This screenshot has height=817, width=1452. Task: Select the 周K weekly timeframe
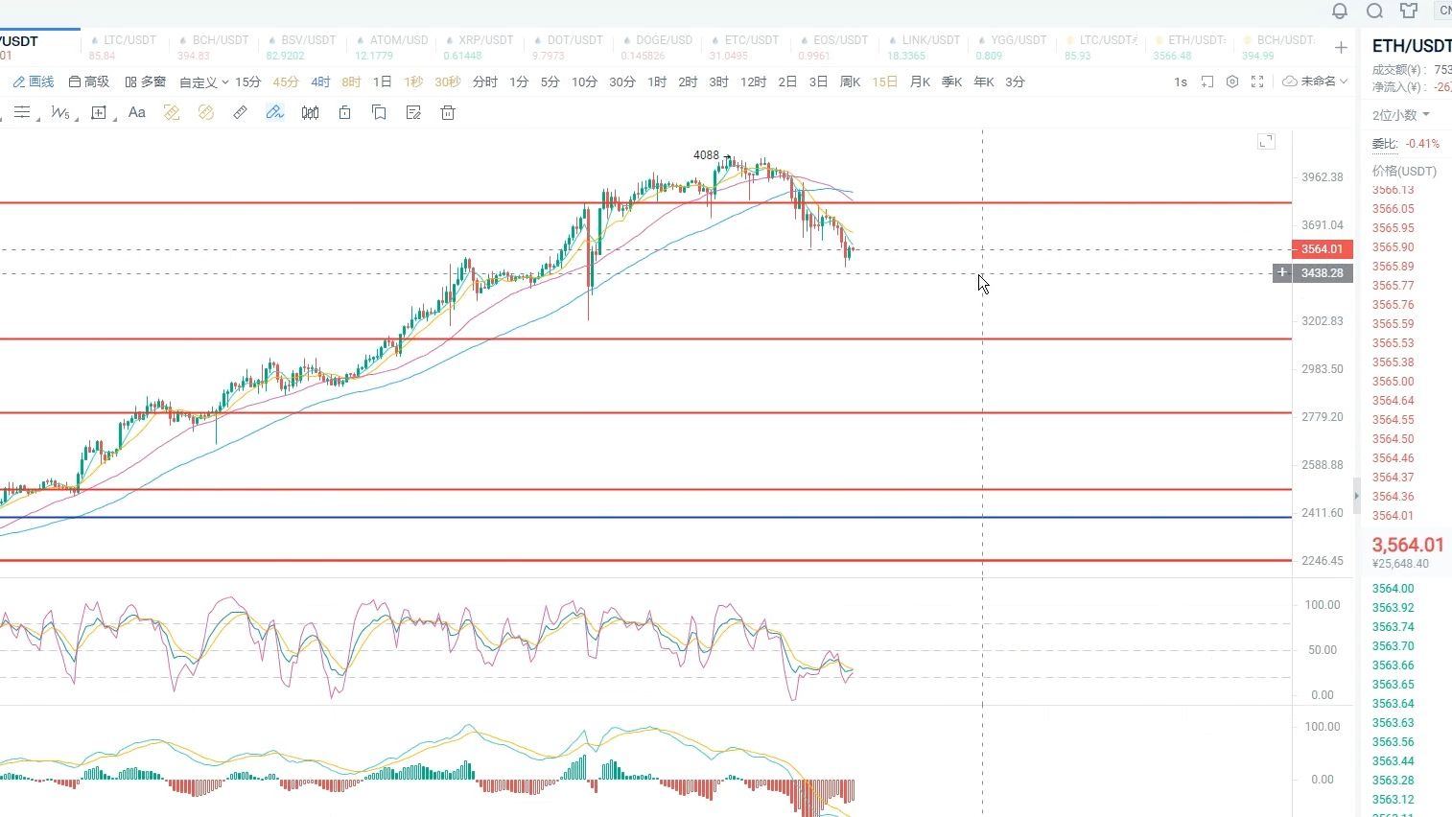850,82
